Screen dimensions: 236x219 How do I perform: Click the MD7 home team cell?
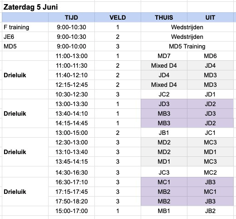tap(164, 56)
